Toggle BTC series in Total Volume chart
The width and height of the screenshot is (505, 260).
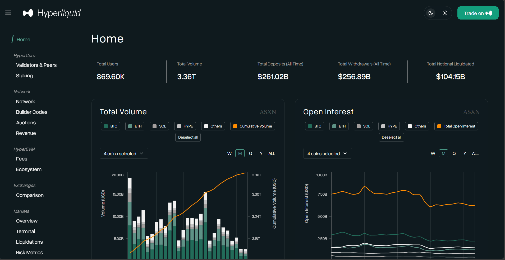click(x=111, y=126)
